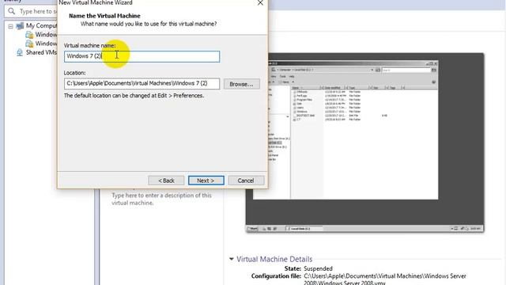The height and width of the screenshot is (285, 506).
Task: Collapse the My Computer tree node
Action: pyautogui.click(x=10, y=26)
